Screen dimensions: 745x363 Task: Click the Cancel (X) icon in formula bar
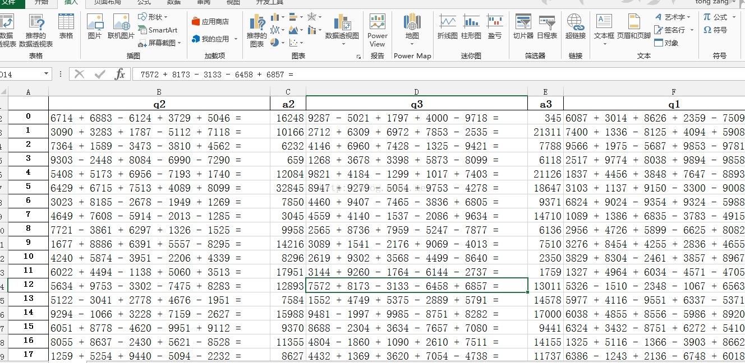79,74
